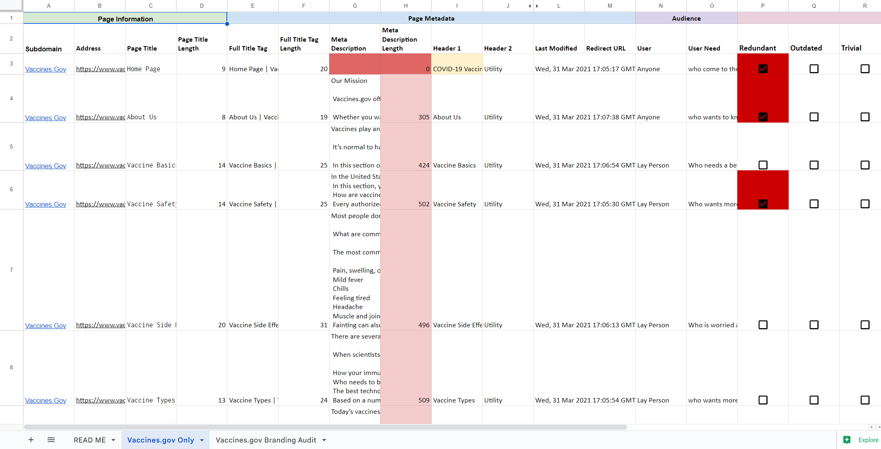Open the Vaccines.gov Branding Audit tab dropdown
Image resolution: width=881 pixels, height=449 pixels.
click(323, 440)
